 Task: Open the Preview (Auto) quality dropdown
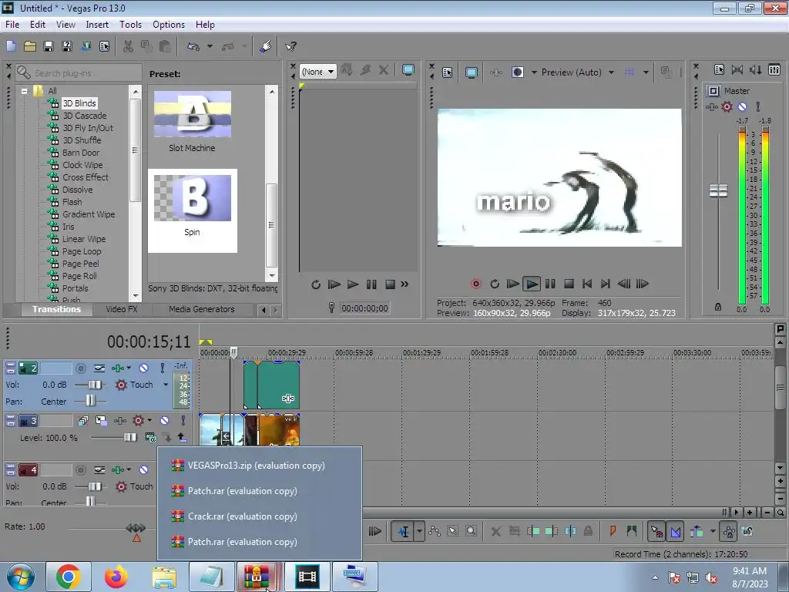click(578, 72)
